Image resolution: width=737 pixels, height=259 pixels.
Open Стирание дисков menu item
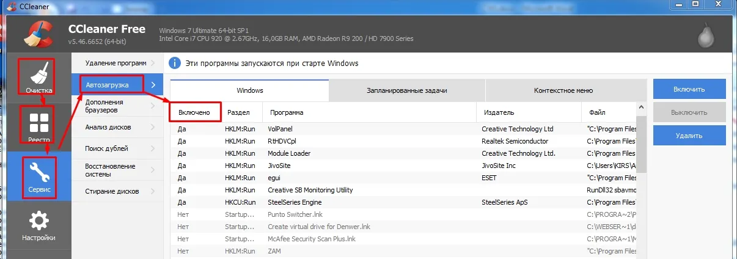(x=117, y=191)
